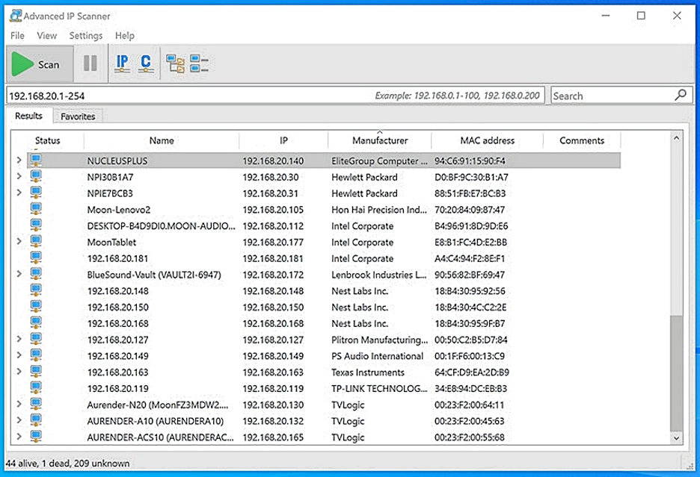Click the Collapse all list icon
The image size is (700, 477).
199,63
